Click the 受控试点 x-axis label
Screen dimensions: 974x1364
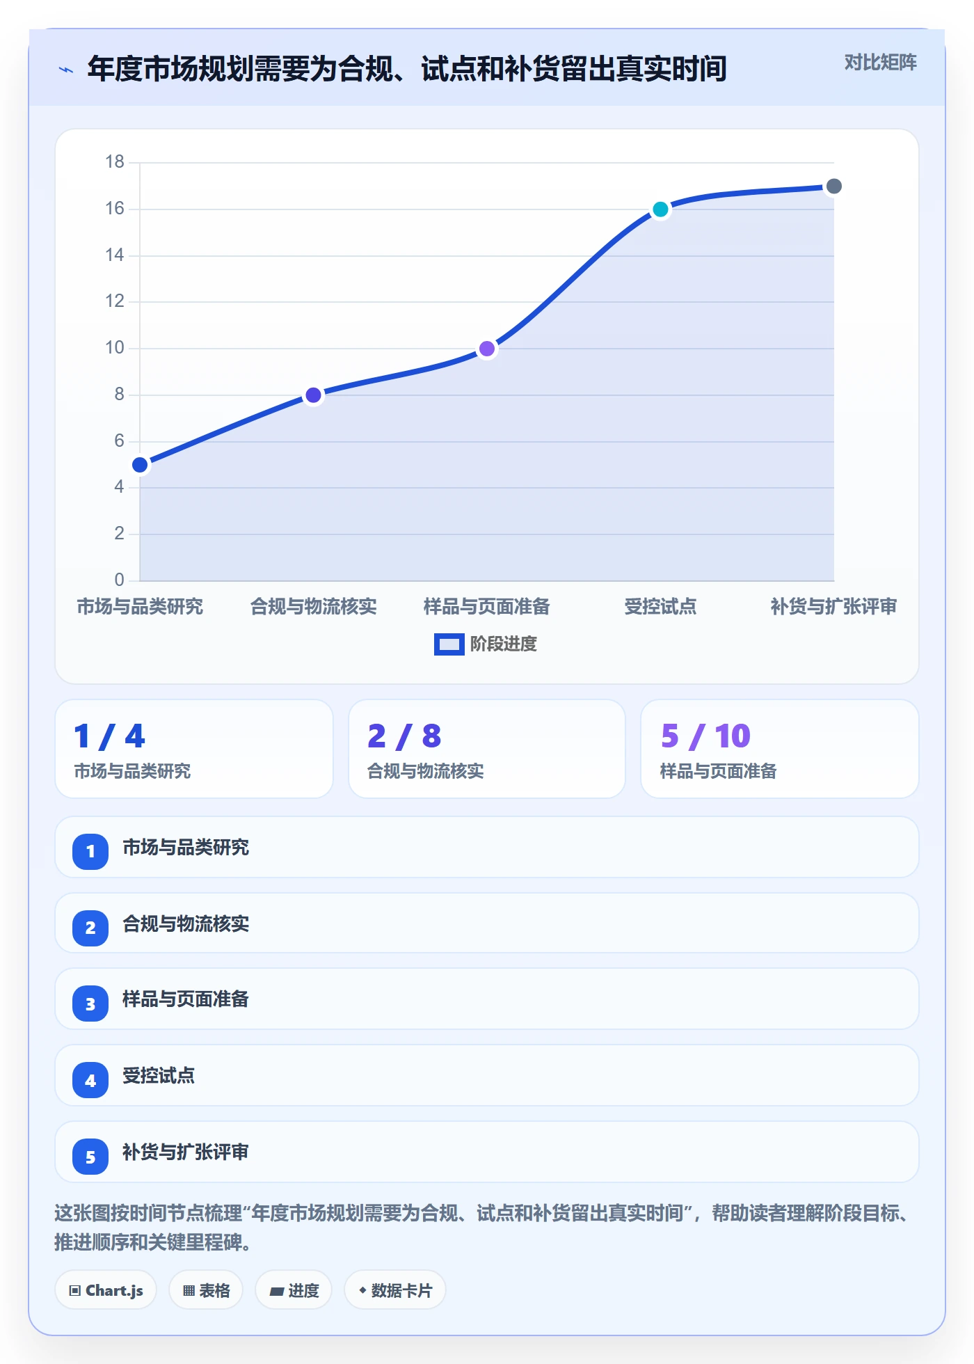tap(660, 607)
